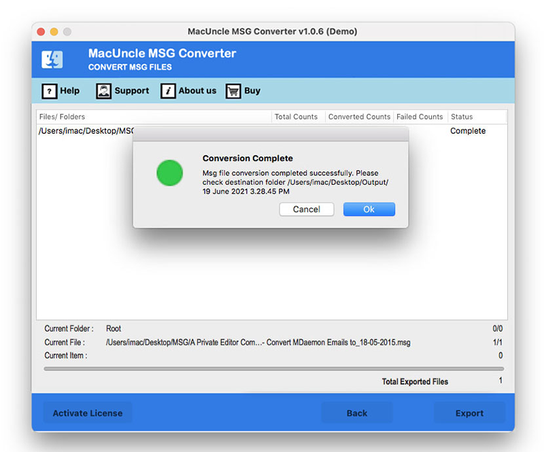Click the About us info icon
The width and height of the screenshot is (544, 452).
click(168, 91)
